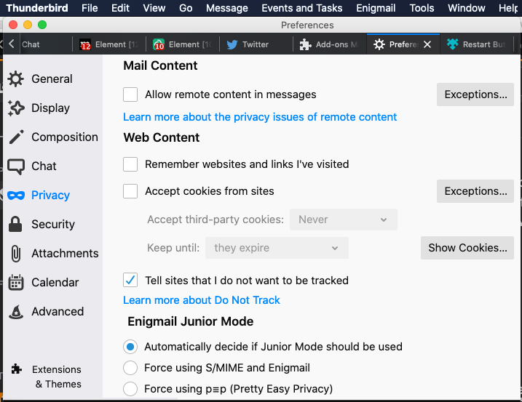Close the Preferences tab
This screenshot has height=402, width=522.
(427, 44)
